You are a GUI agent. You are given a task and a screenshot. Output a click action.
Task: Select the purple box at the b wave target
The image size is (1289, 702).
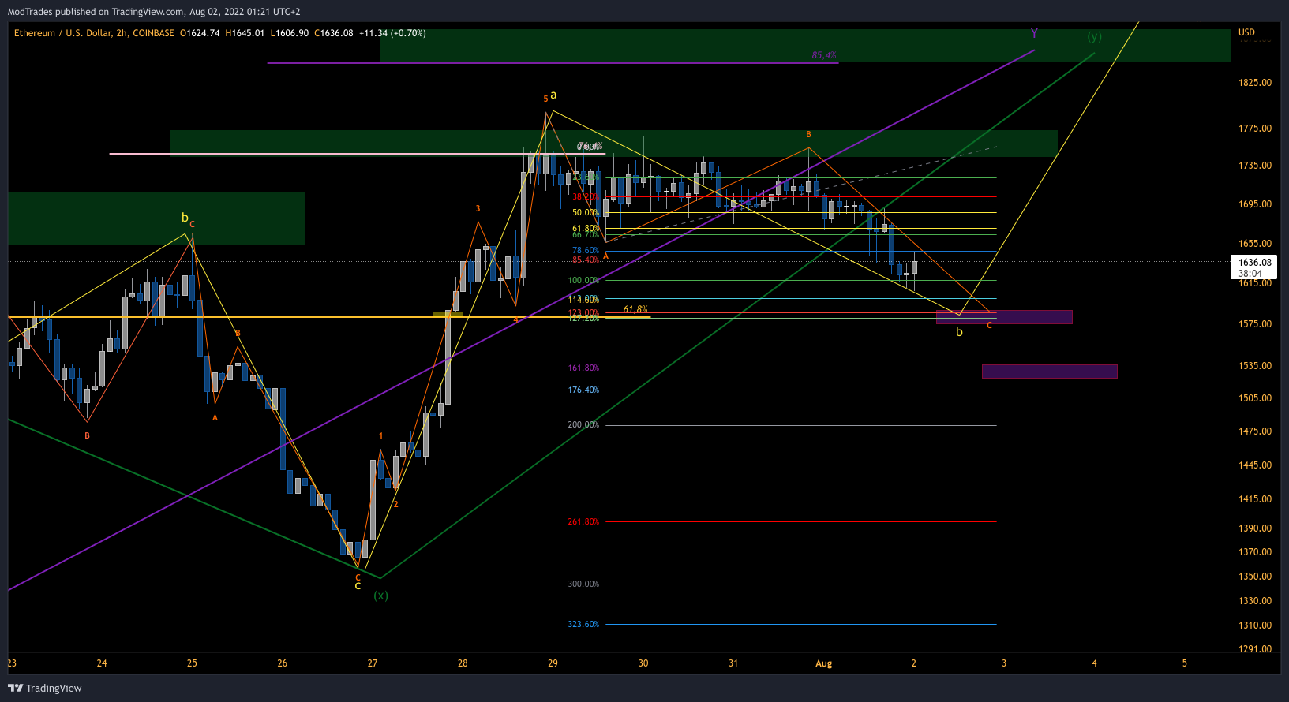pyautogui.click(x=1004, y=317)
